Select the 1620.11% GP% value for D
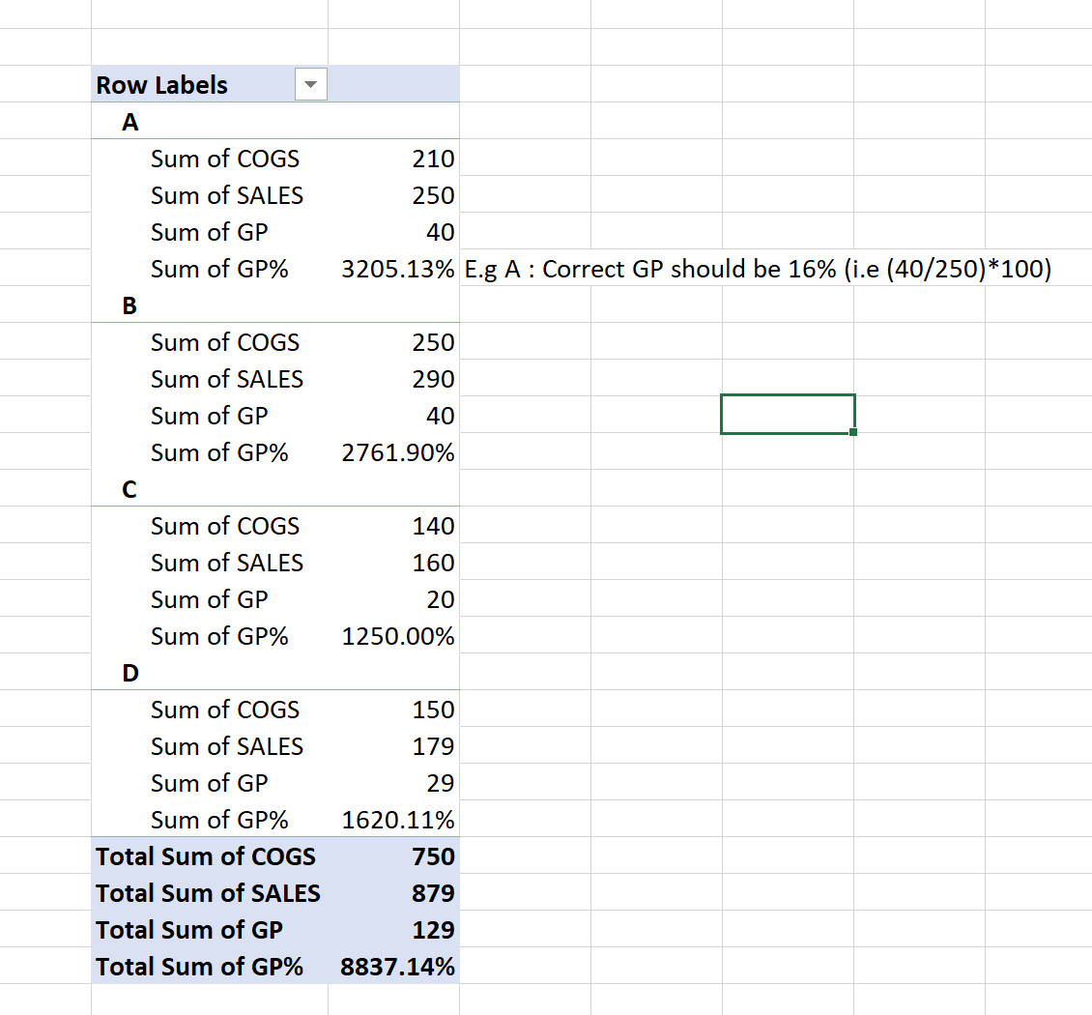Screen dimensions: 1092x1015 [x=397, y=819]
